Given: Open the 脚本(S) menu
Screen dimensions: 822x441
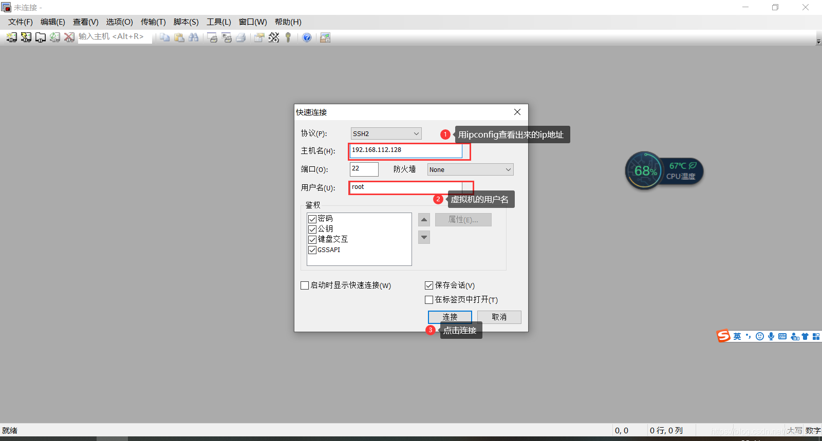Looking at the screenshot, I should tap(186, 22).
